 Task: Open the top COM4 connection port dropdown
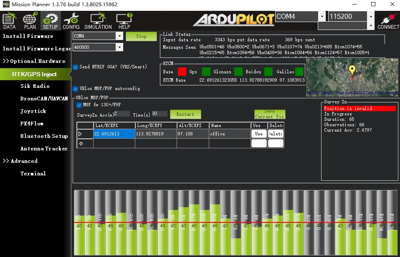click(x=322, y=17)
